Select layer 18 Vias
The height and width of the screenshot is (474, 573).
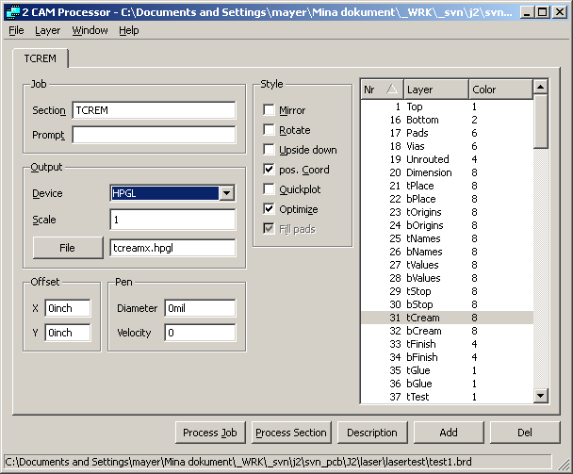coord(448,146)
